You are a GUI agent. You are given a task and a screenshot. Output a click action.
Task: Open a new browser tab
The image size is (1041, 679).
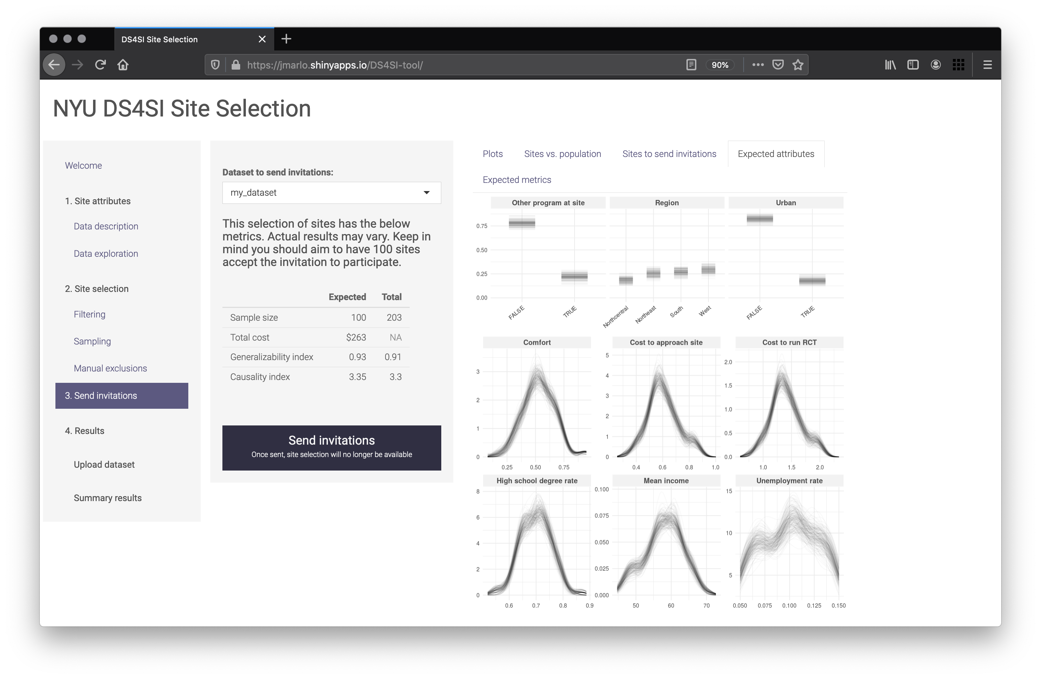[x=286, y=39]
